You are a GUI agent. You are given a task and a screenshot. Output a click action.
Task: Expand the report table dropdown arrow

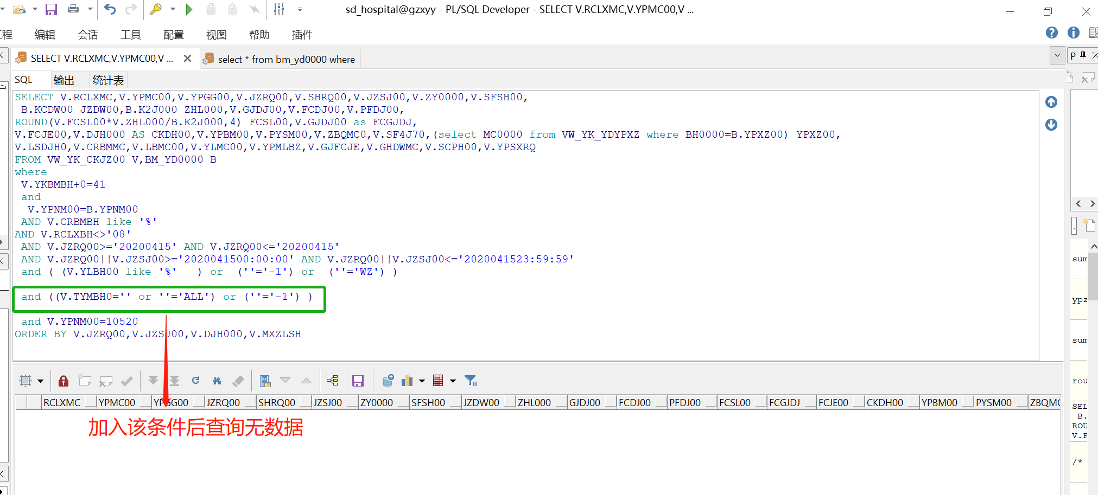[453, 381]
